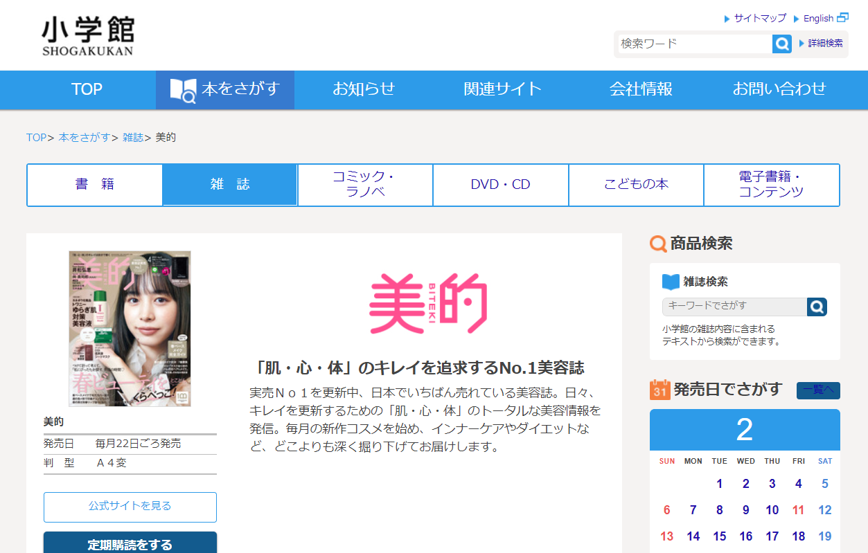Open 詳細検索 advanced search

point(825,43)
